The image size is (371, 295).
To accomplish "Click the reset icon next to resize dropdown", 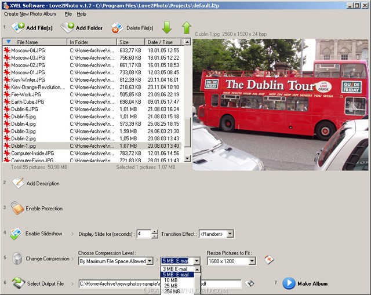I will 269,260.
